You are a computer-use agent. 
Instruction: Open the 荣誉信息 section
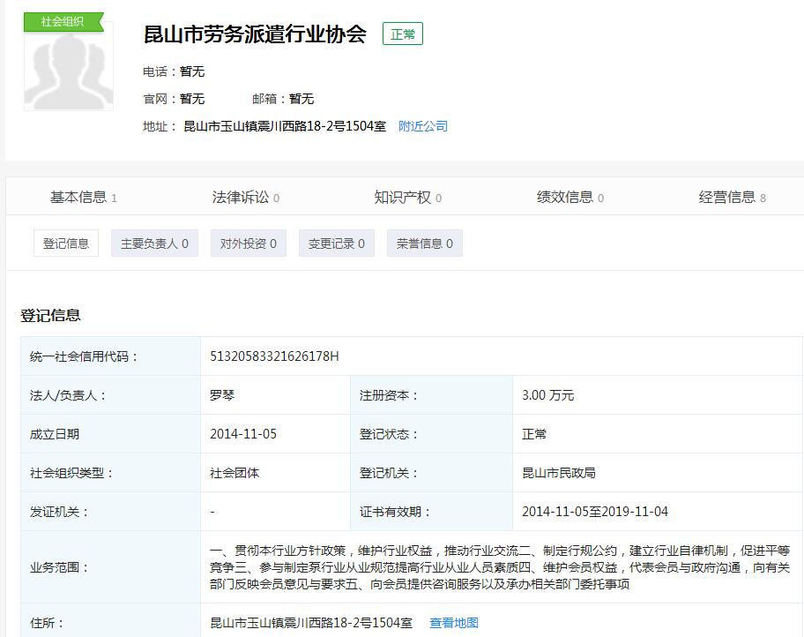[x=424, y=244]
